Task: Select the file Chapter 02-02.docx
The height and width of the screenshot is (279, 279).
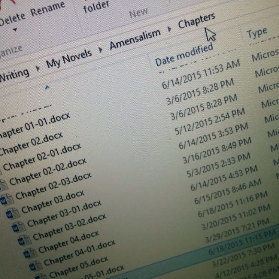Action: 47,171
